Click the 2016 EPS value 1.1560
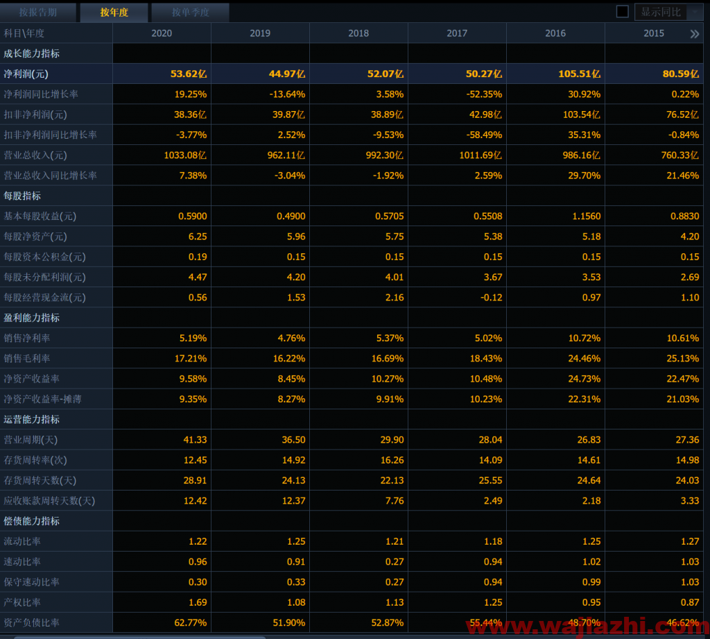Image resolution: width=710 pixels, height=639 pixels. point(587,216)
